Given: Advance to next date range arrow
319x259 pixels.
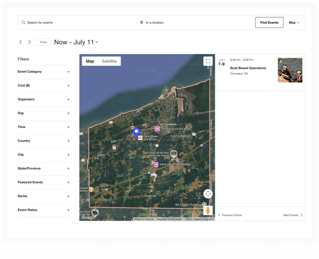Looking at the screenshot, I should click(x=30, y=42).
